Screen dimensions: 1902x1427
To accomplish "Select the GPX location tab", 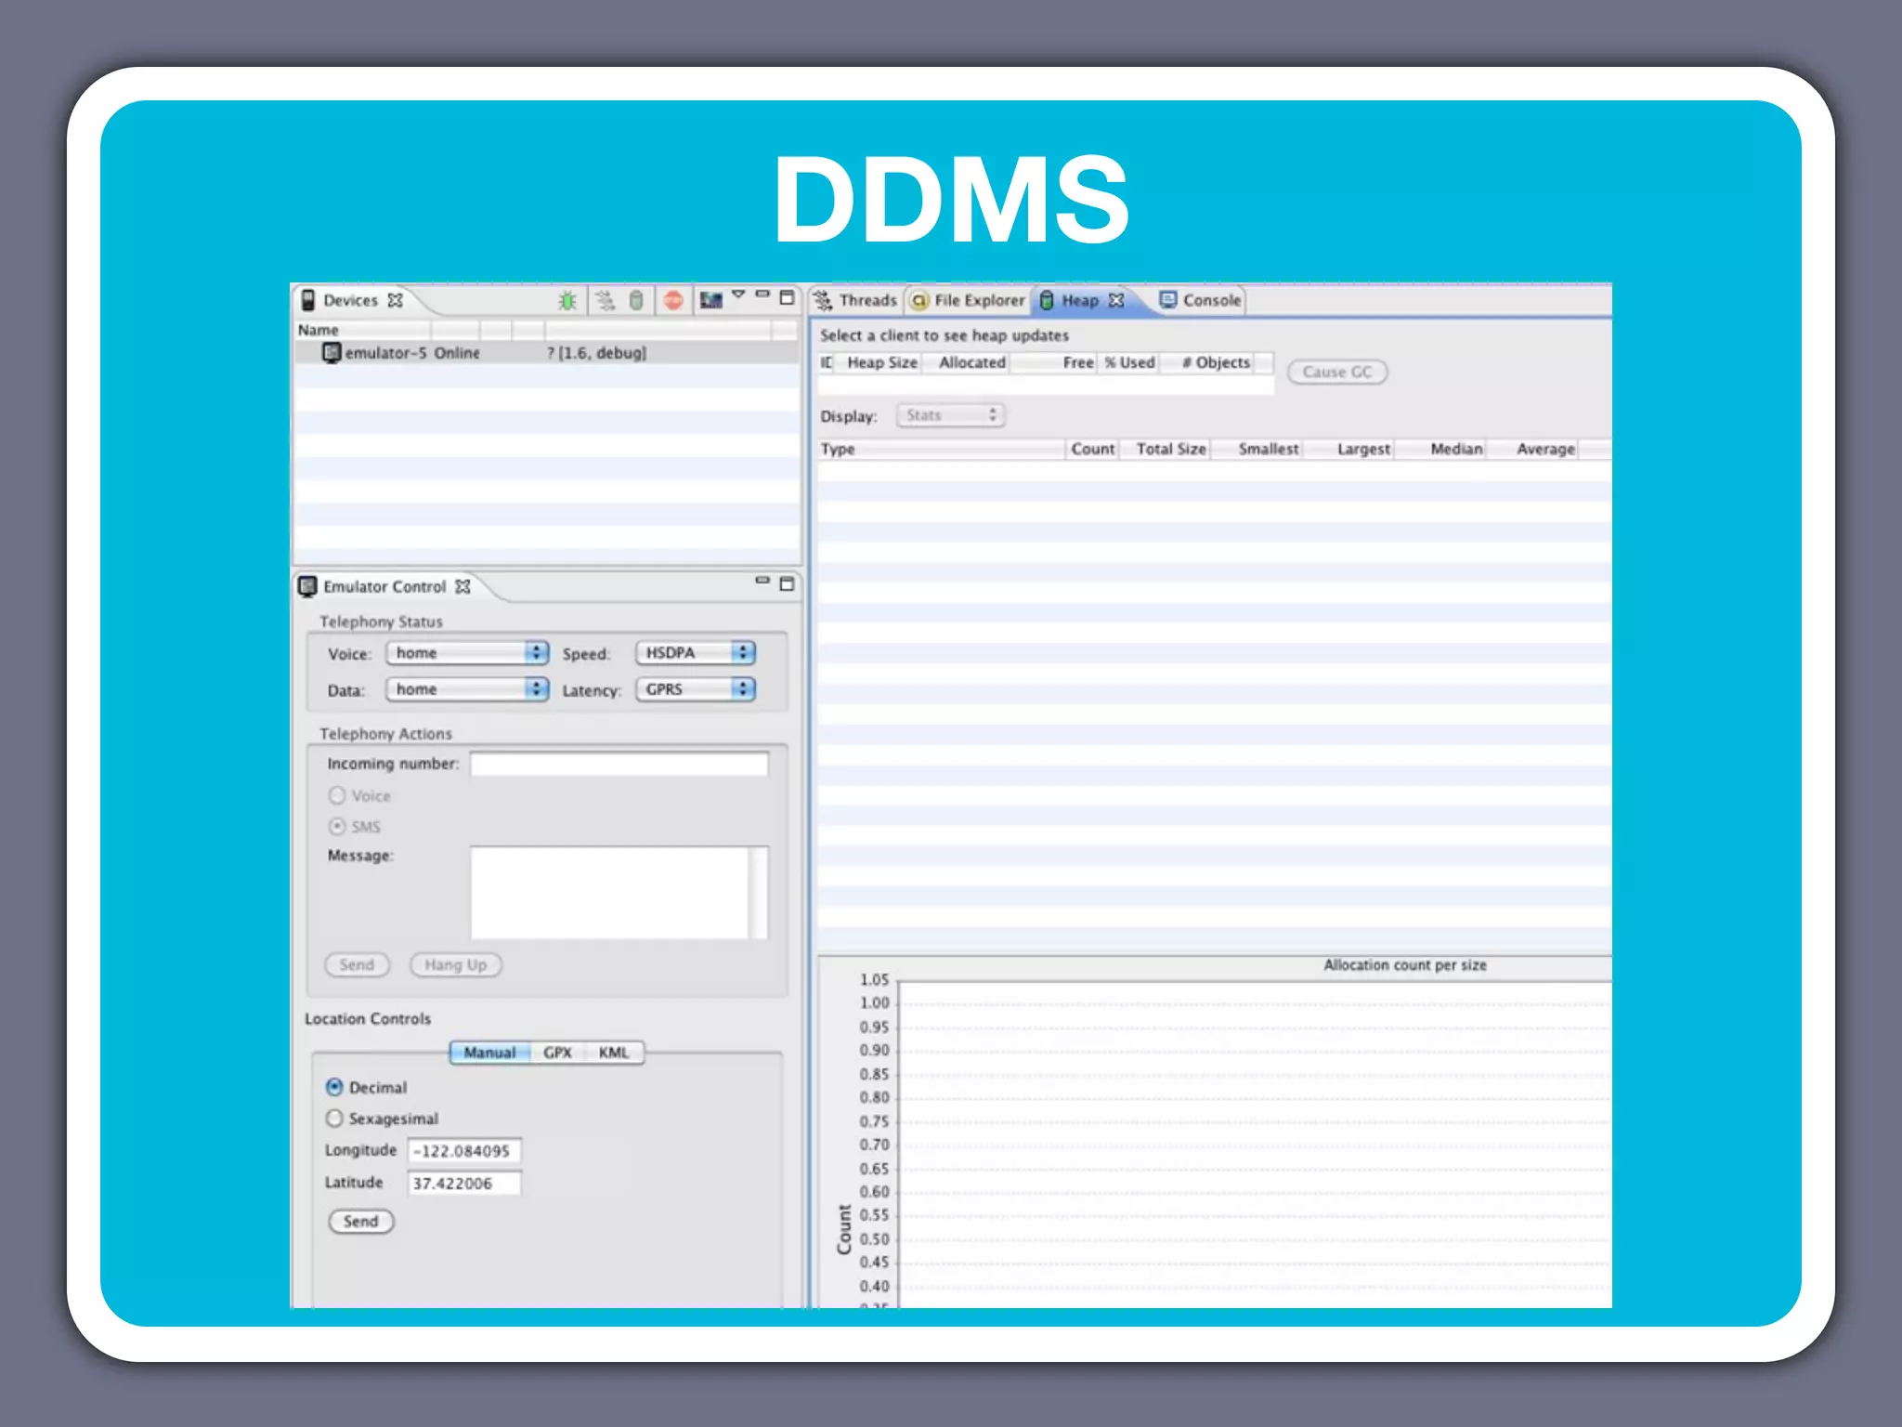I will pyautogui.click(x=557, y=1053).
